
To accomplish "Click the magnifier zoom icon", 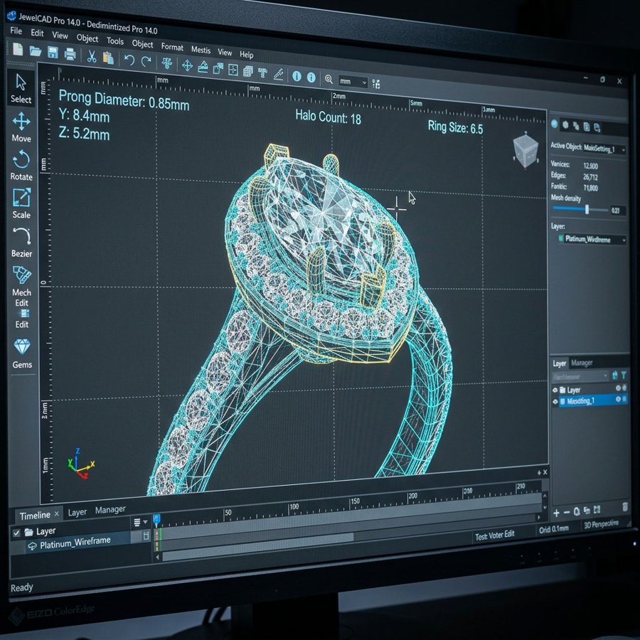I will (329, 79).
